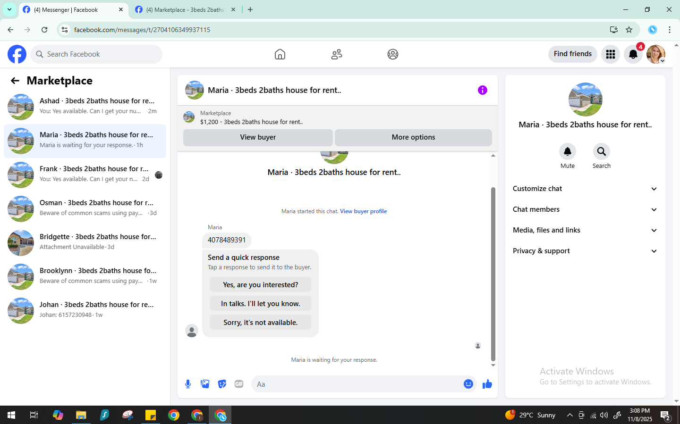This screenshot has height=424, width=680.
Task: Click the browser address bar URL
Action: point(142,30)
